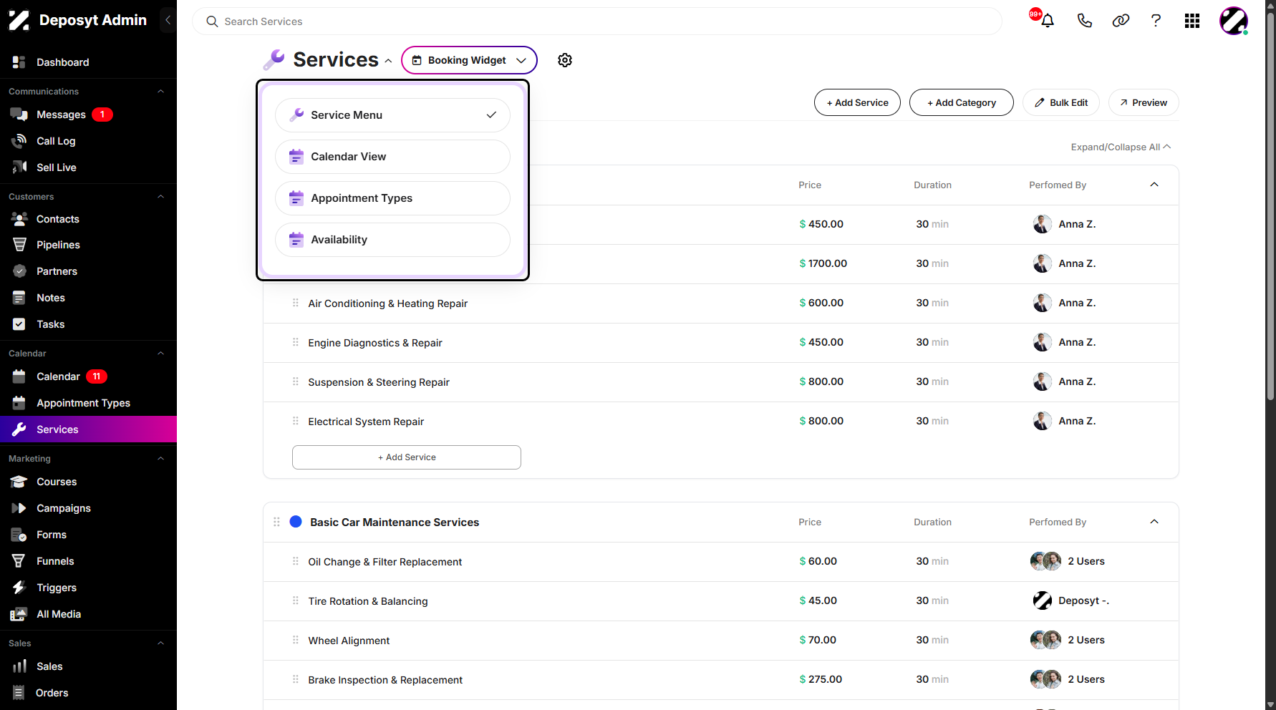Collapse the Customers sidebar section

pyautogui.click(x=160, y=197)
